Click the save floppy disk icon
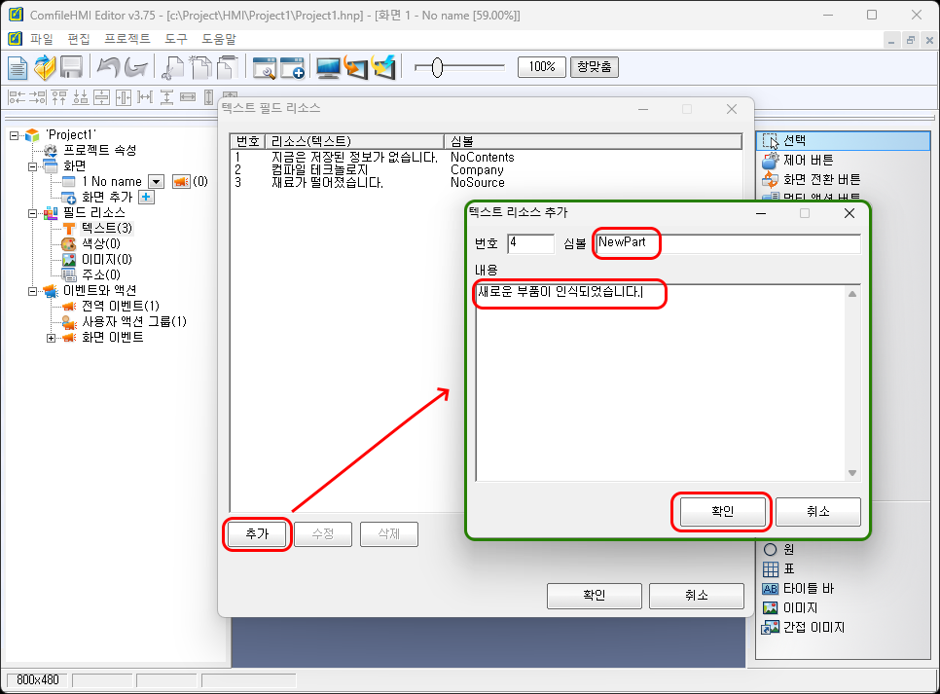940x694 pixels. [71, 67]
